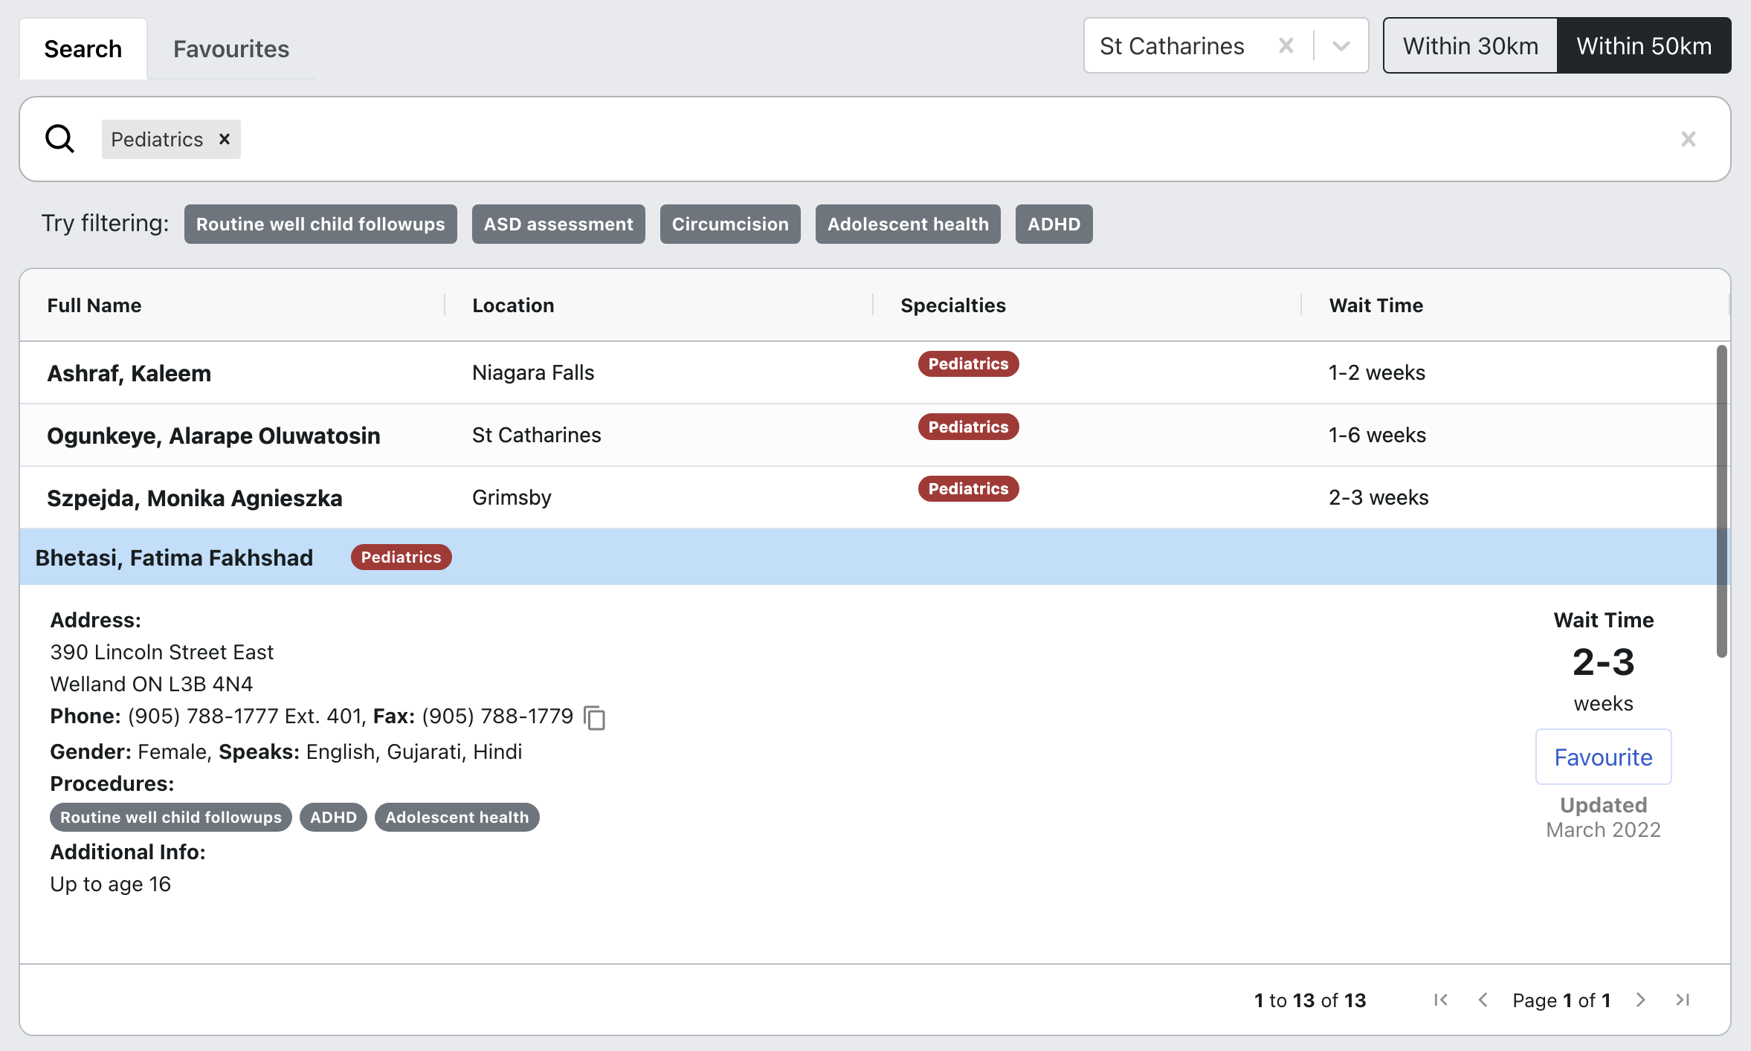Click the results table vertical scrollbar
Image resolution: width=1751 pixels, height=1051 pixels.
(1721, 500)
